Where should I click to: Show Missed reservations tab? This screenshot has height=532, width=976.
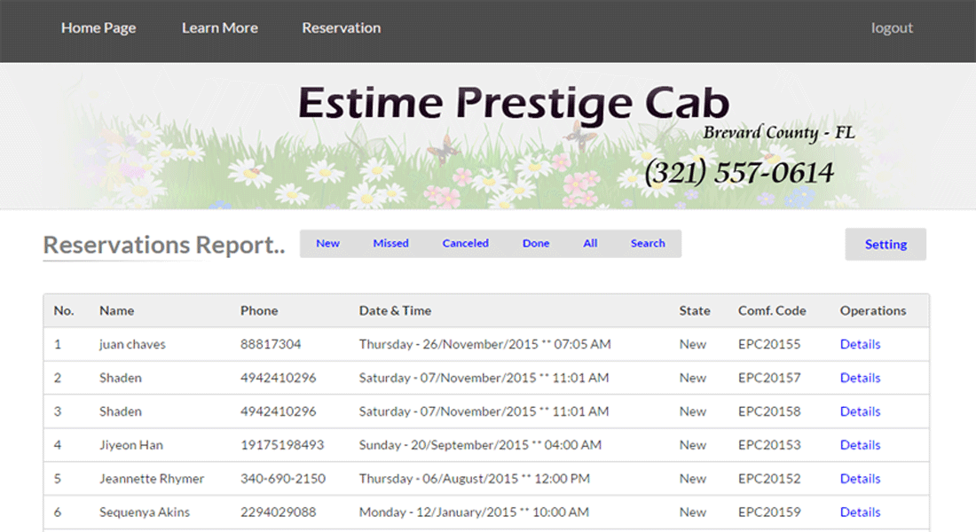tap(390, 244)
